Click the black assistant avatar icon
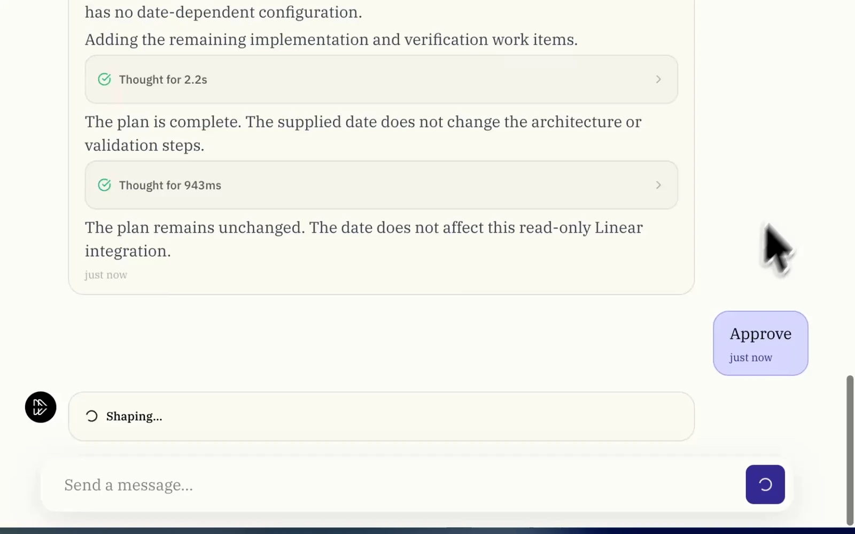This screenshot has width=855, height=534. click(41, 407)
